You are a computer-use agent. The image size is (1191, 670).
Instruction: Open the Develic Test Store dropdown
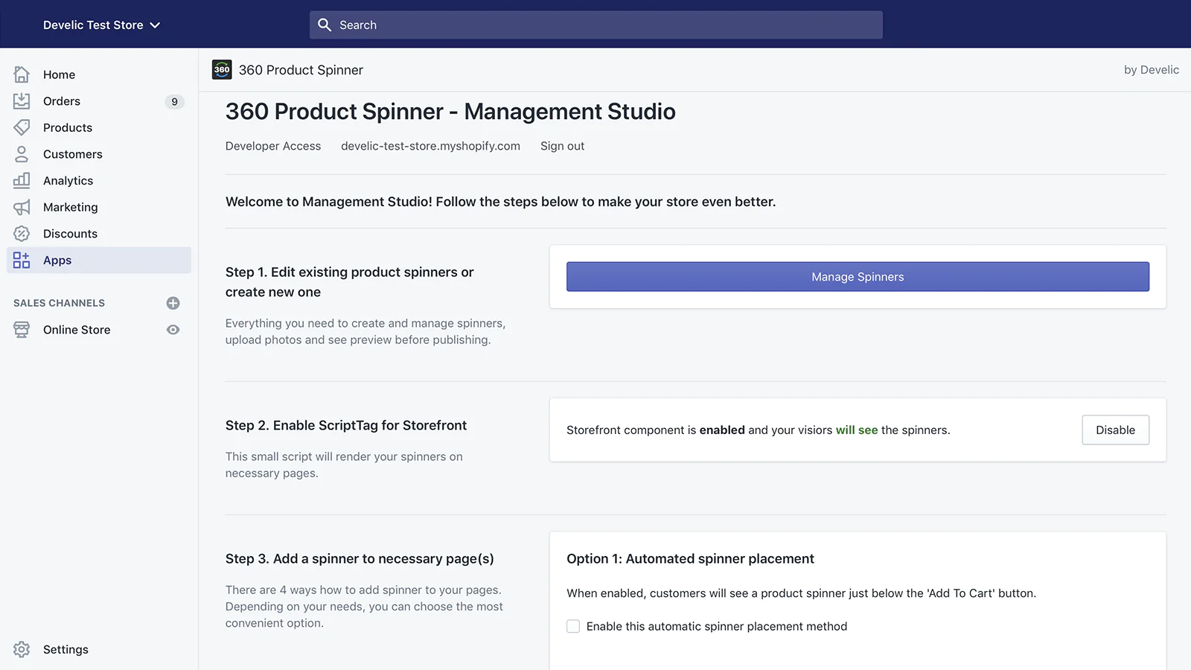click(x=101, y=25)
